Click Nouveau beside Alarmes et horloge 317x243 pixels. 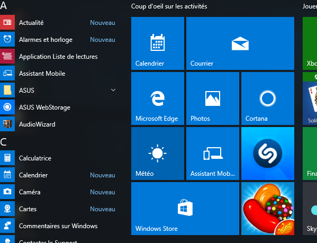point(103,40)
